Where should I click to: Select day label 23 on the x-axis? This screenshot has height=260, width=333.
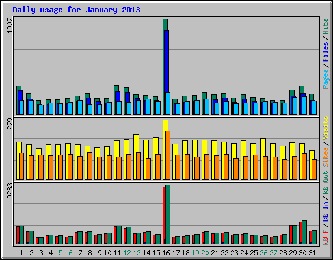pyautogui.click(x=234, y=253)
